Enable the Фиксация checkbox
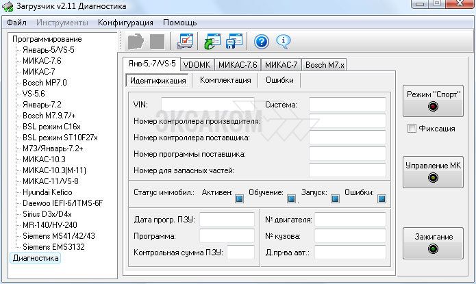The height and width of the screenshot is (284, 476). tap(410, 128)
